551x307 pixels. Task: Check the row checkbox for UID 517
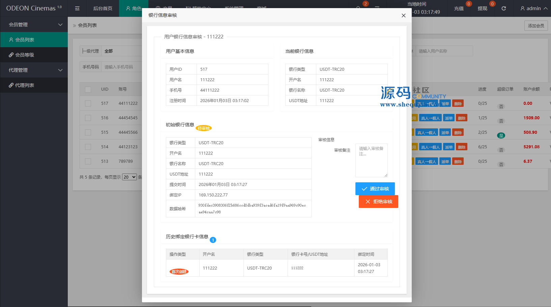pos(88,103)
